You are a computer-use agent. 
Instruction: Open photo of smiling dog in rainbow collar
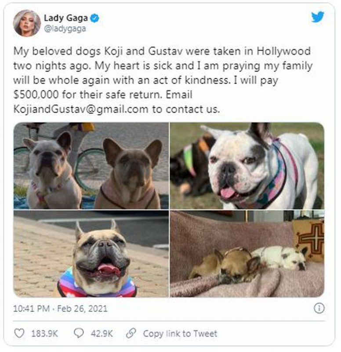91,254
